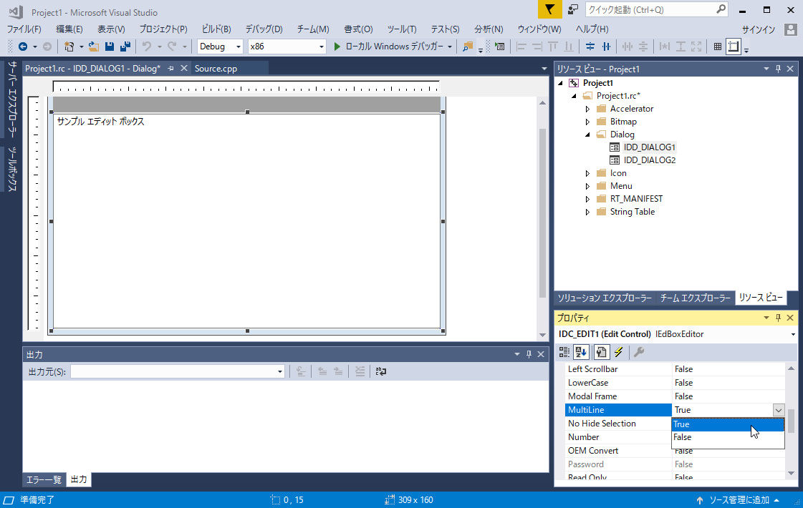Expand the Menu folder

587,186
